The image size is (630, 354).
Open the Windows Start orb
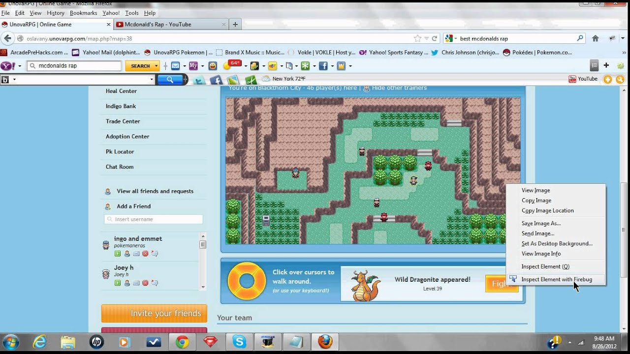coord(11,342)
